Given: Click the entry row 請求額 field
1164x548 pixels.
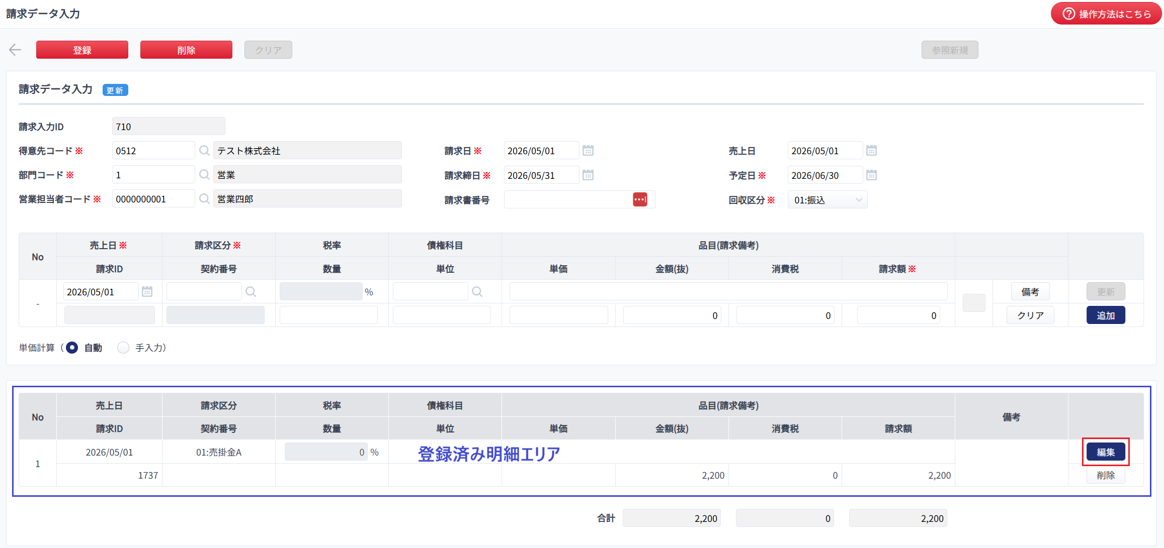Looking at the screenshot, I should (898, 315).
